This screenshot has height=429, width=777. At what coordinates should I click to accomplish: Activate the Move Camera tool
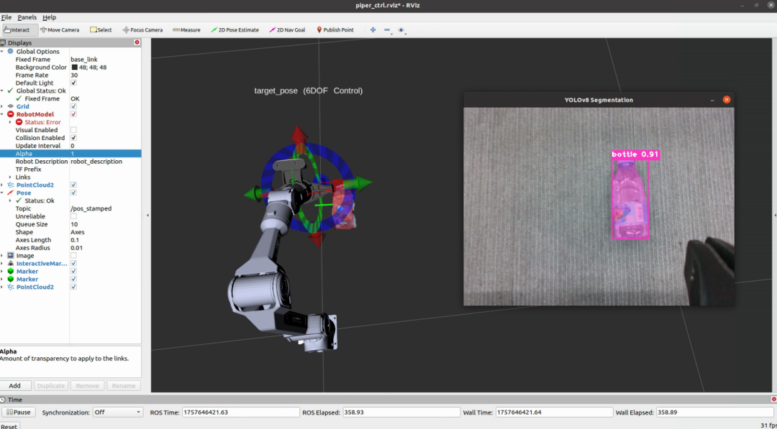pos(60,29)
